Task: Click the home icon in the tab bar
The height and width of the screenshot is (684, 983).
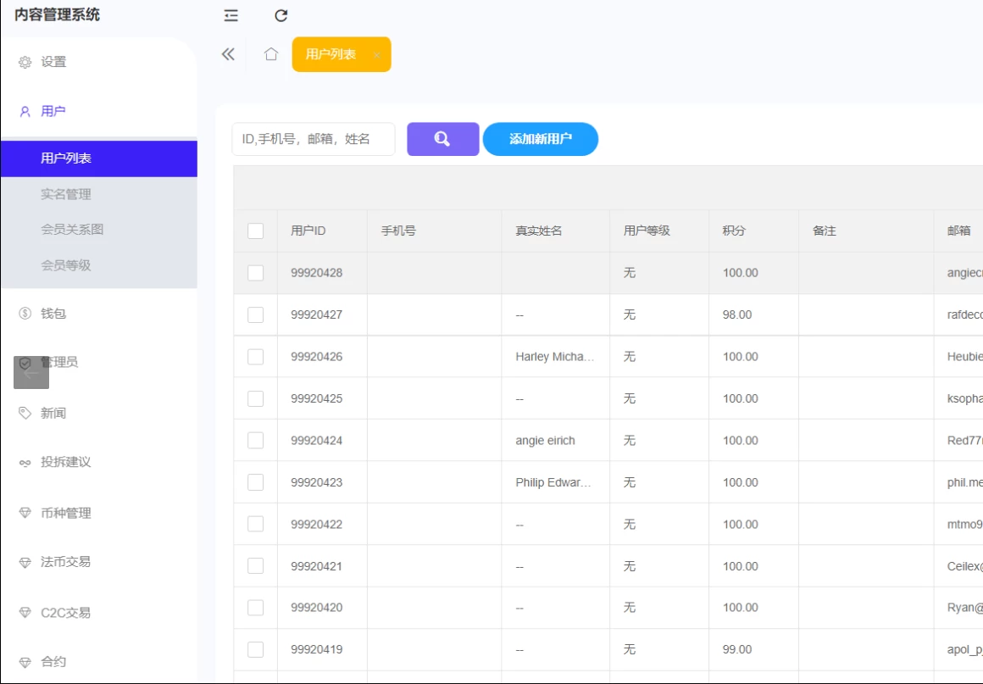Action: pos(270,53)
